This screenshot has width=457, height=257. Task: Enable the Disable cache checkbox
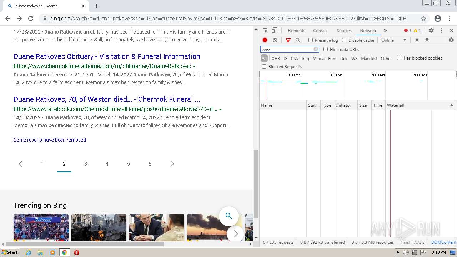pyautogui.click(x=344, y=40)
